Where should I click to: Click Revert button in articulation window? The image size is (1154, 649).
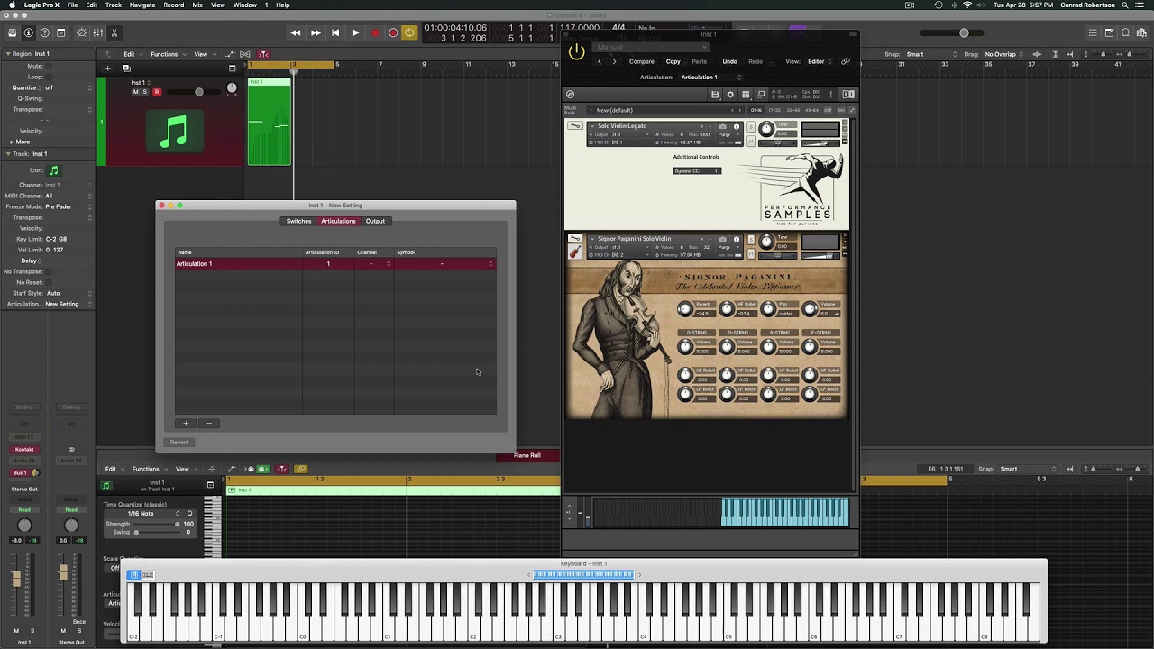click(179, 443)
